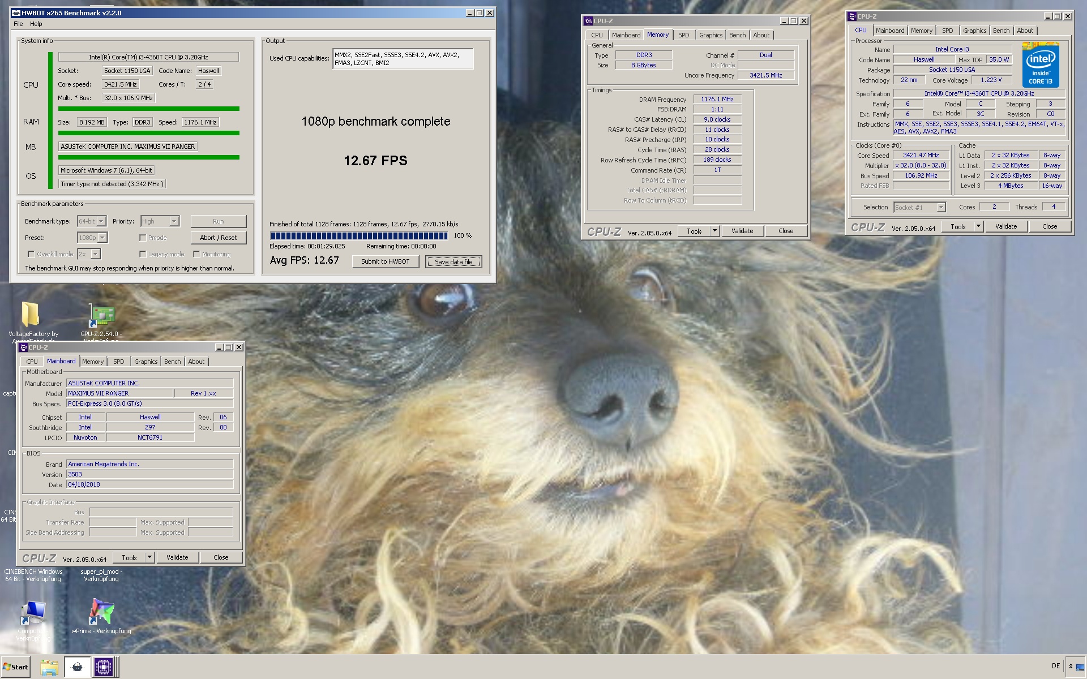Click the Core speed 3421.5 MHz field

click(x=121, y=84)
